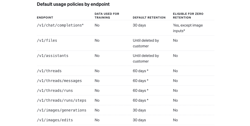The height and width of the screenshot is (126, 250).
Task: Click the "Eligible for zero retention" header
Action: point(188,16)
